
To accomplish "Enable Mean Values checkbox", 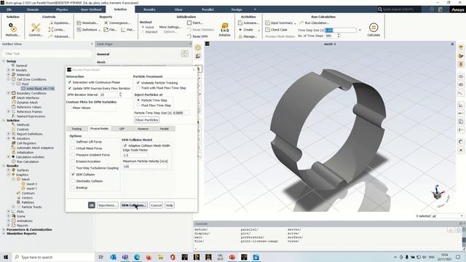I will pyautogui.click(x=70, y=108).
